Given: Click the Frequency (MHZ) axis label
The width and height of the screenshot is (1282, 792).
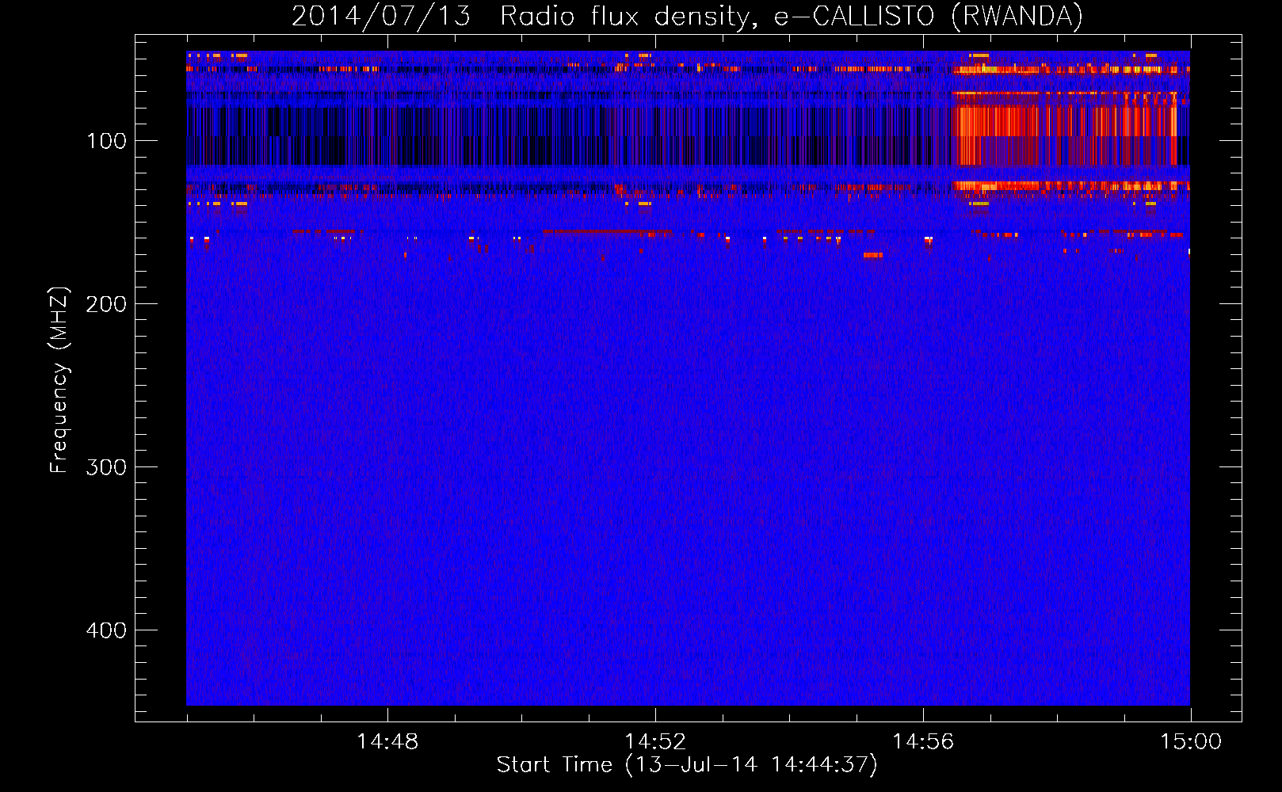Looking at the screenshot, I should coord(59,379).
